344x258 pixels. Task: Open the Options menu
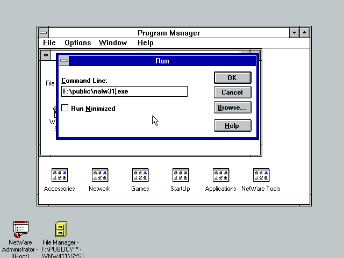[x=77, y=43]
